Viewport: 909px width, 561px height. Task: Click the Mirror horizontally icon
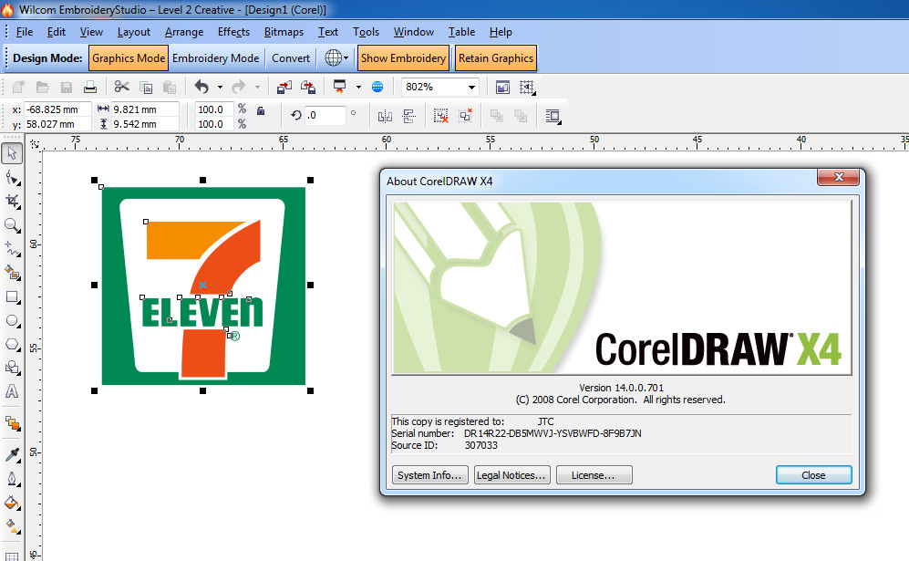click(x=385, y=117)
